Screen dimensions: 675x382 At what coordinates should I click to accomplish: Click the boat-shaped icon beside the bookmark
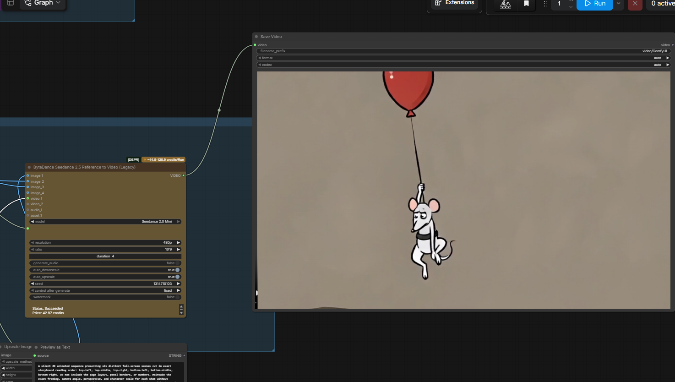coord(506,4)
